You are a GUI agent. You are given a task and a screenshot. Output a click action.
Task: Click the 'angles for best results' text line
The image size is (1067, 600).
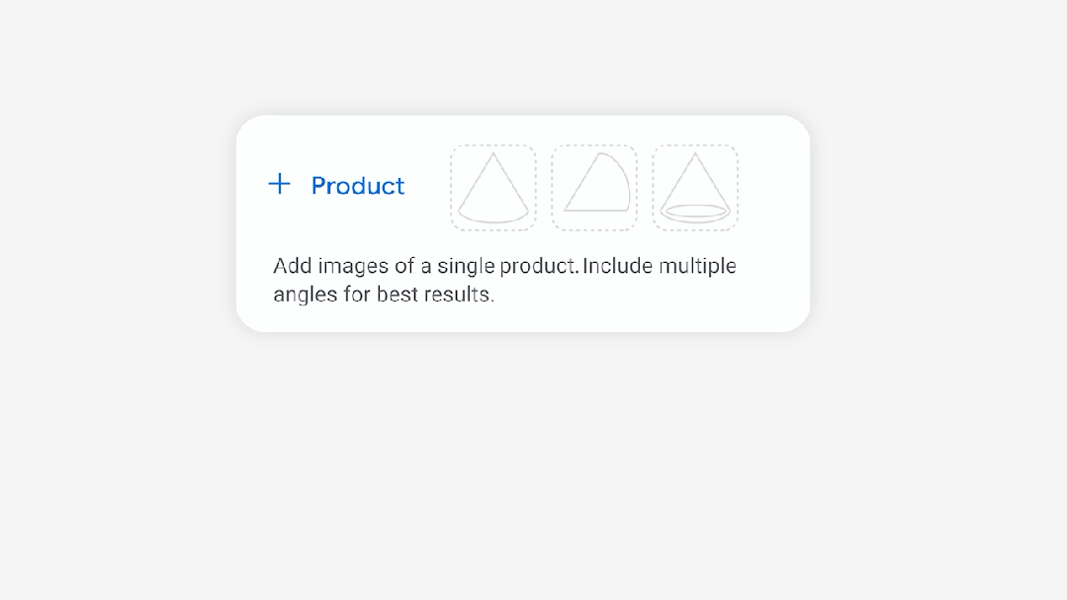coord(384,295)
